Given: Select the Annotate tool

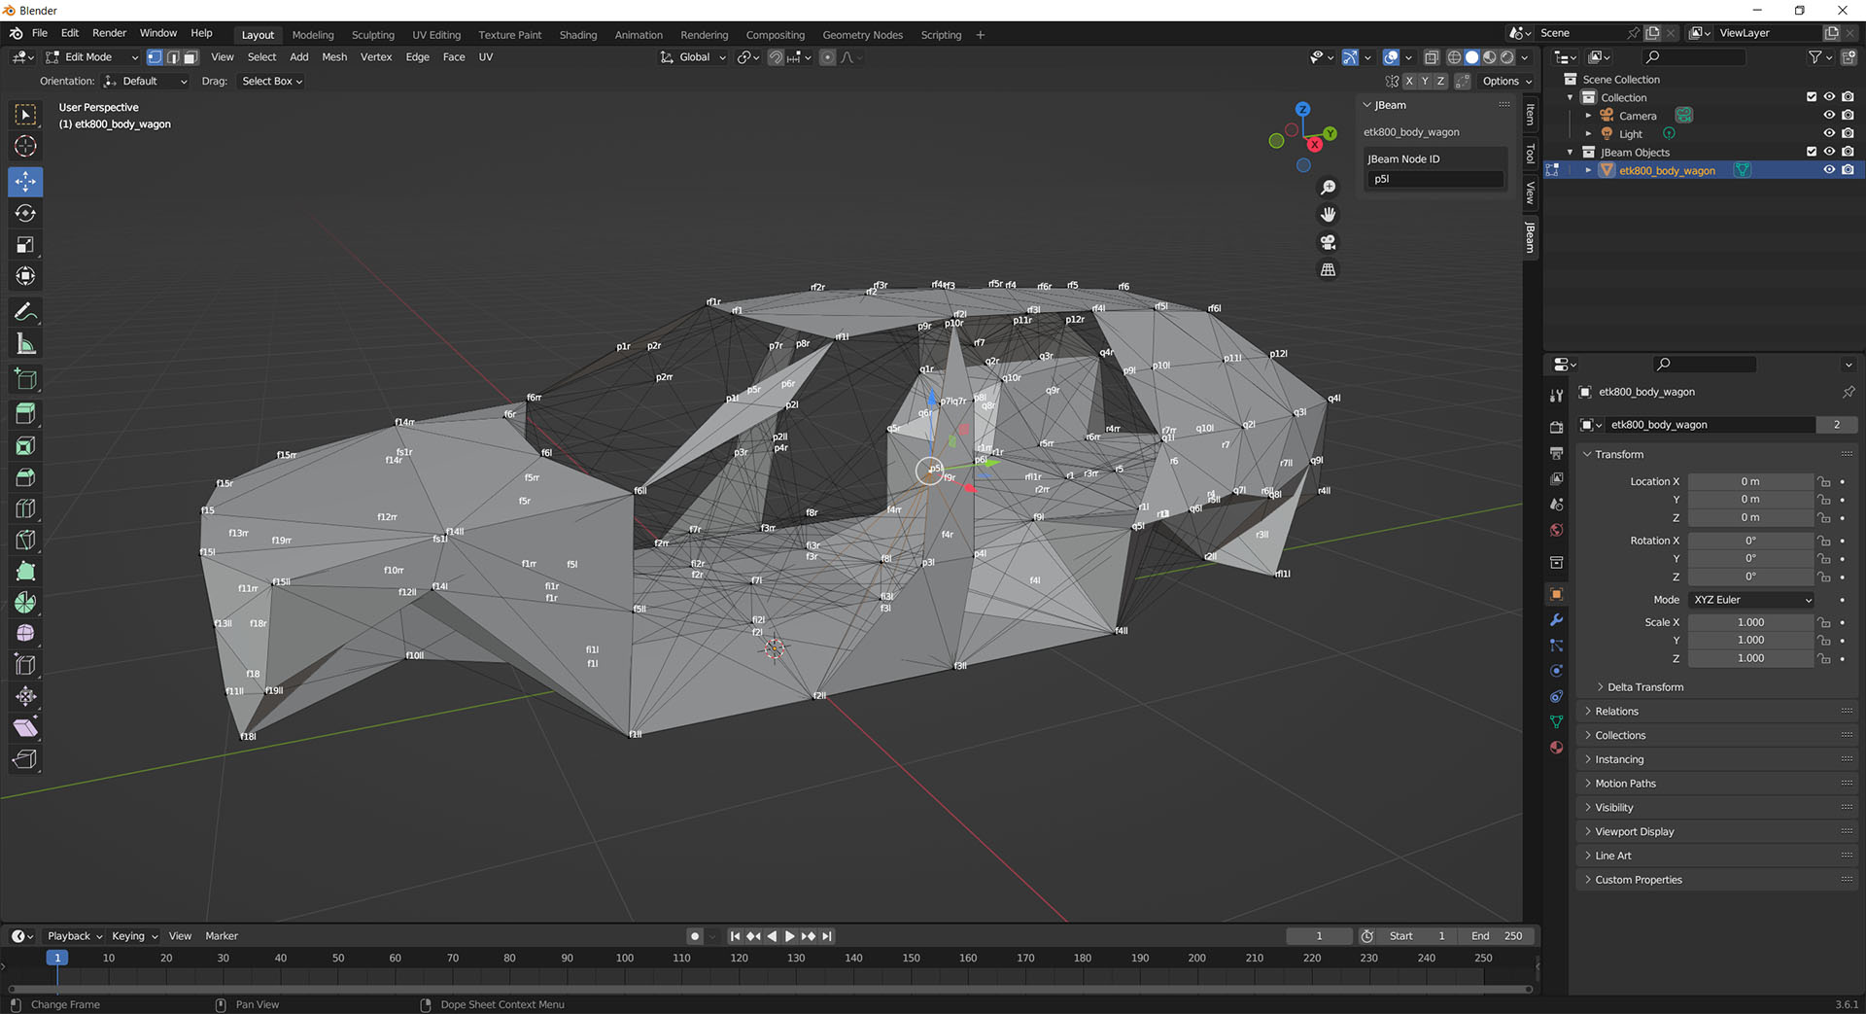Looking at the screenshot, I should click(25, 312).
